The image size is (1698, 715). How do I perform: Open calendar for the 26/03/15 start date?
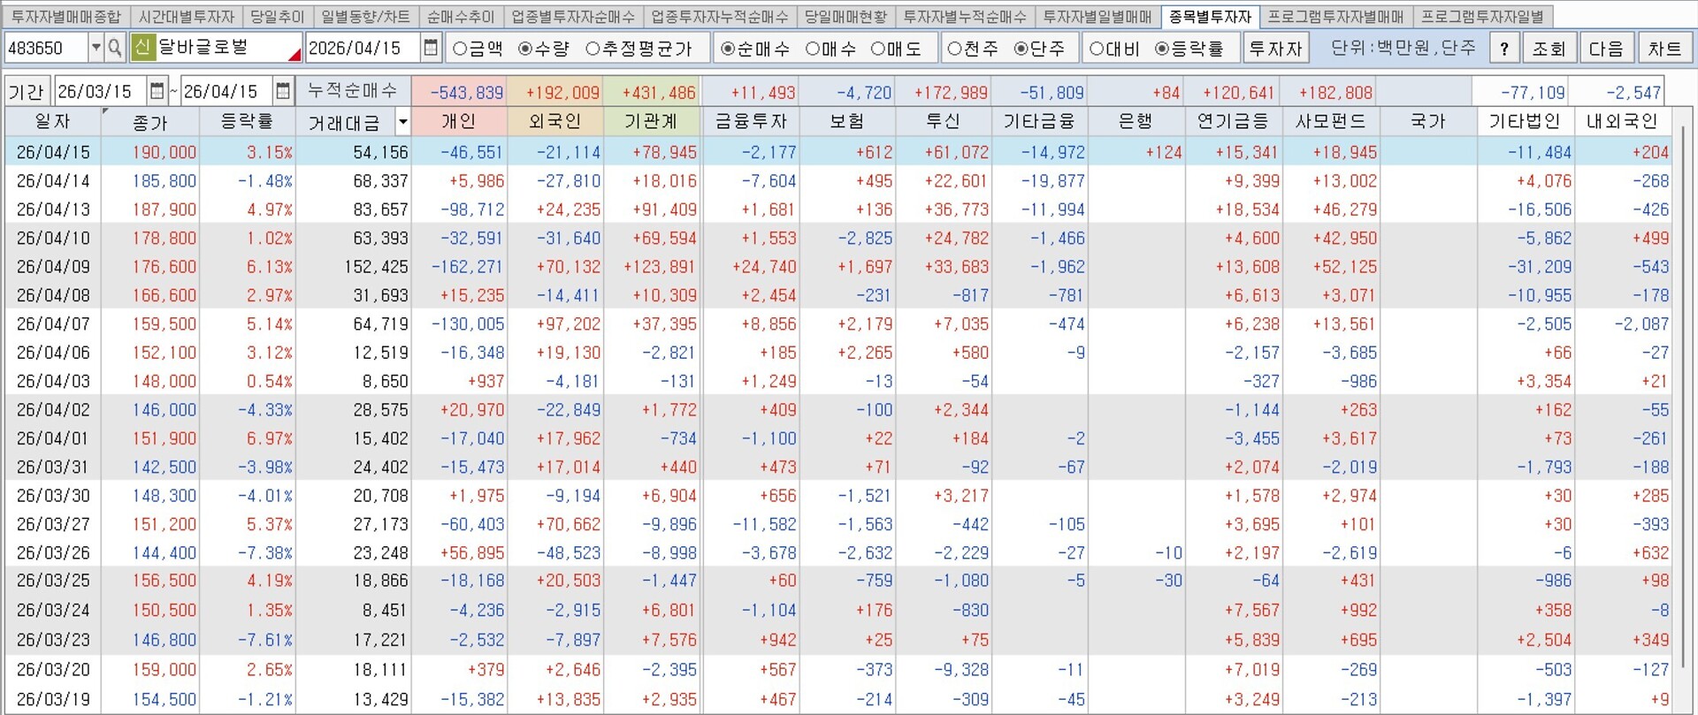click(x=157, y=91)
